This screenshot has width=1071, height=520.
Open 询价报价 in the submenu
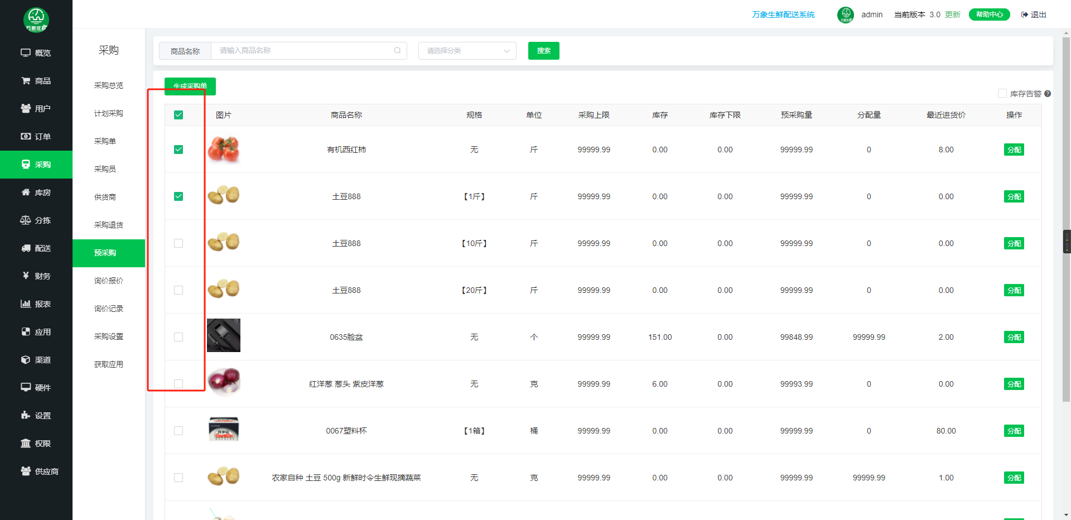click(x=109, y=281)
